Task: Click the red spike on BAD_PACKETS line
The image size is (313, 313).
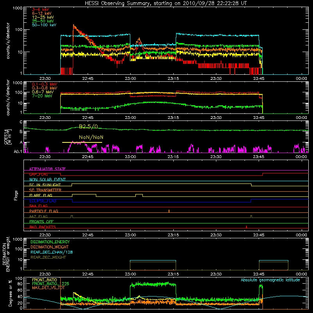Action: pyautogui.click(x=246, y=227)
